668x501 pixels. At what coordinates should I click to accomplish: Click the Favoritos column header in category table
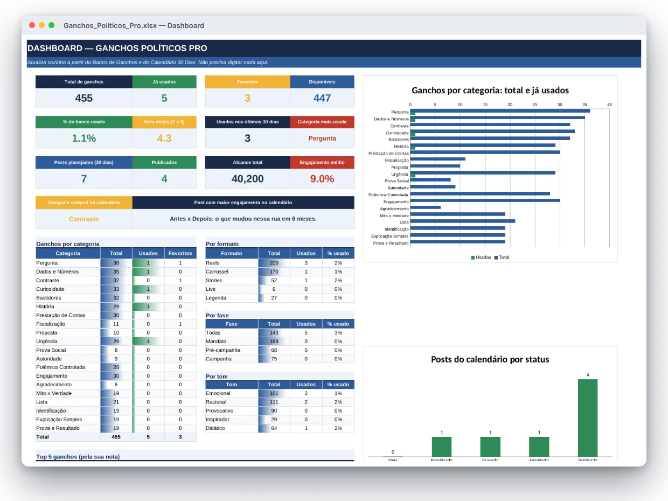coord(180,253)
